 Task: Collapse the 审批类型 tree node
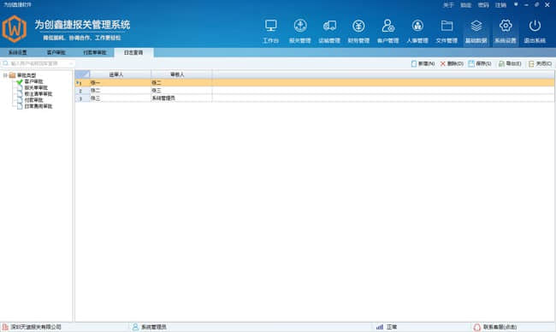(5, 75)
